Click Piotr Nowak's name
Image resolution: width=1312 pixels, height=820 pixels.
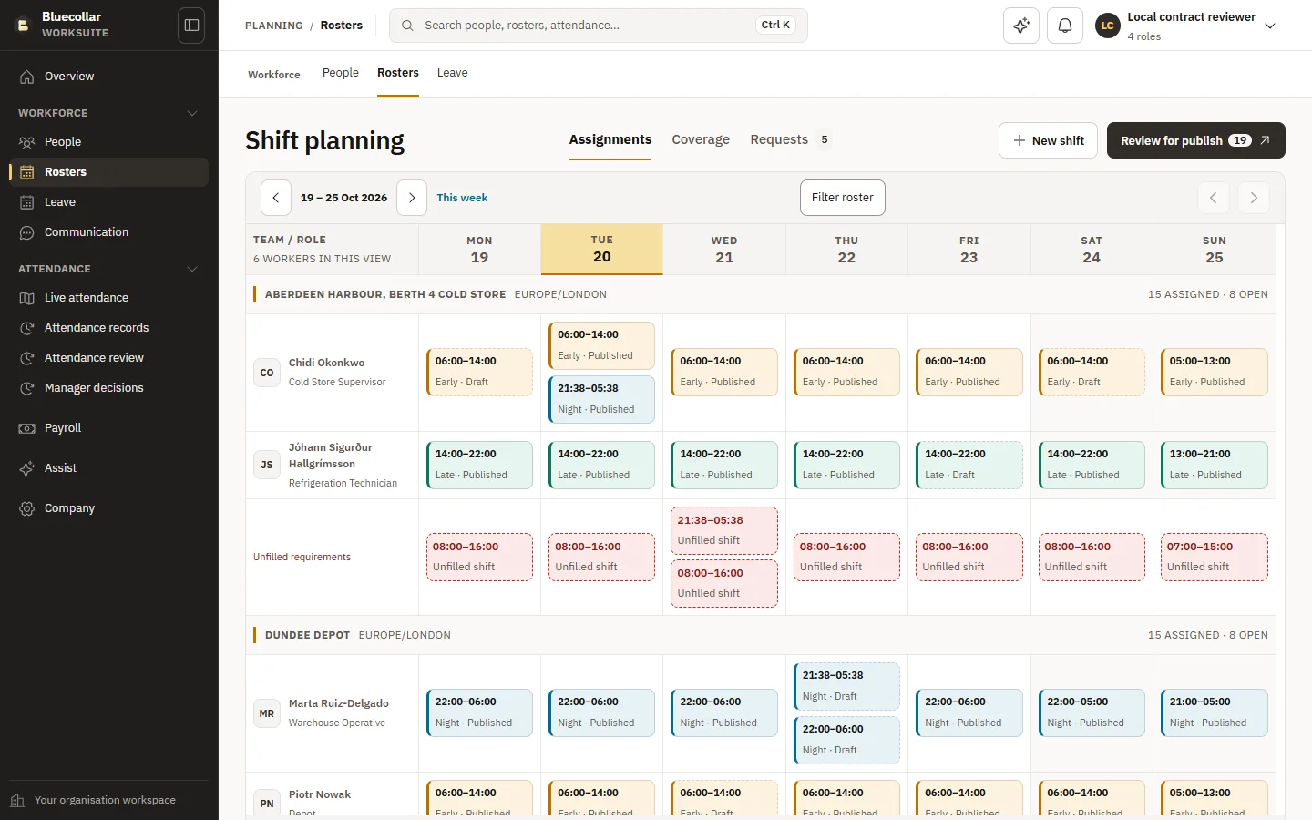tap(320, 794)
